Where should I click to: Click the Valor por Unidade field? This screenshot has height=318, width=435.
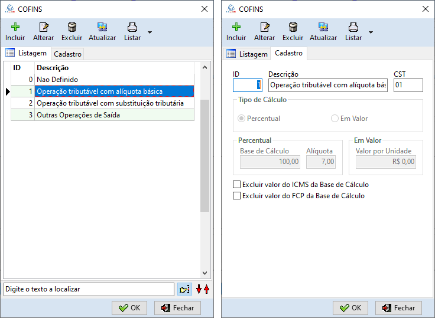pyautogui.click(x=385, y=162)
